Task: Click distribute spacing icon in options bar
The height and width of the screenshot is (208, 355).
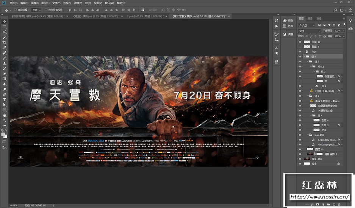Action: [x=142, y=10]
